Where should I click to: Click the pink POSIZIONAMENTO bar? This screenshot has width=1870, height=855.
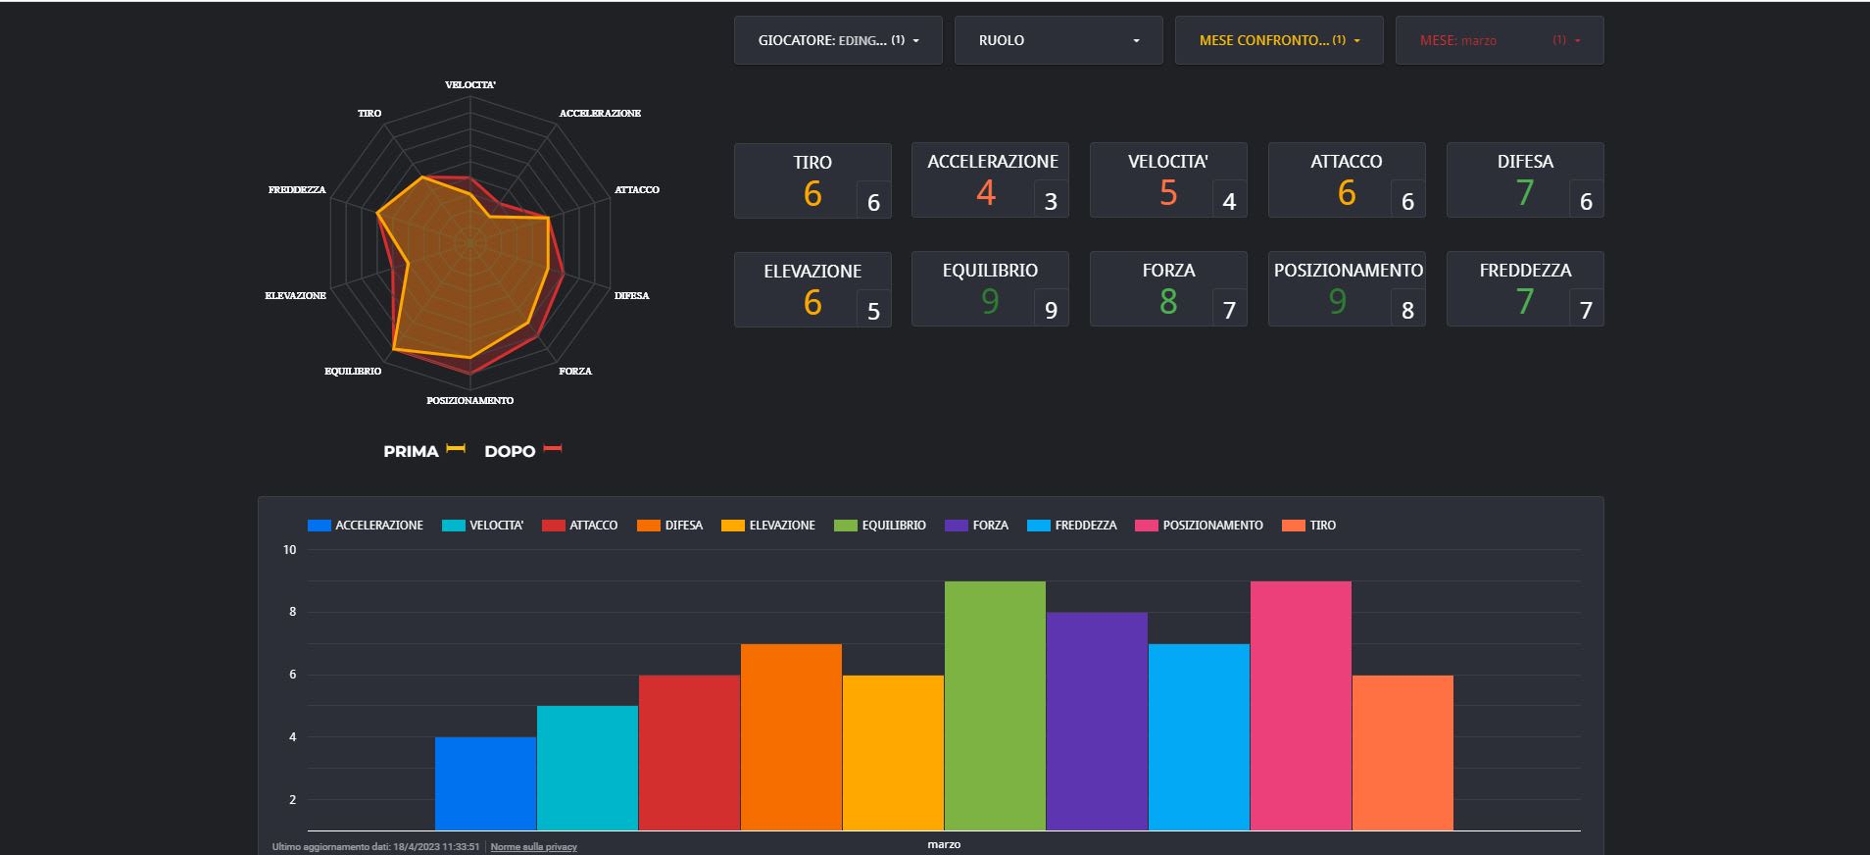point(1301,706)
